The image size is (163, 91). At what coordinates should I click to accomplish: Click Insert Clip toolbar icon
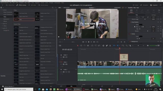(x=92, y=45)
